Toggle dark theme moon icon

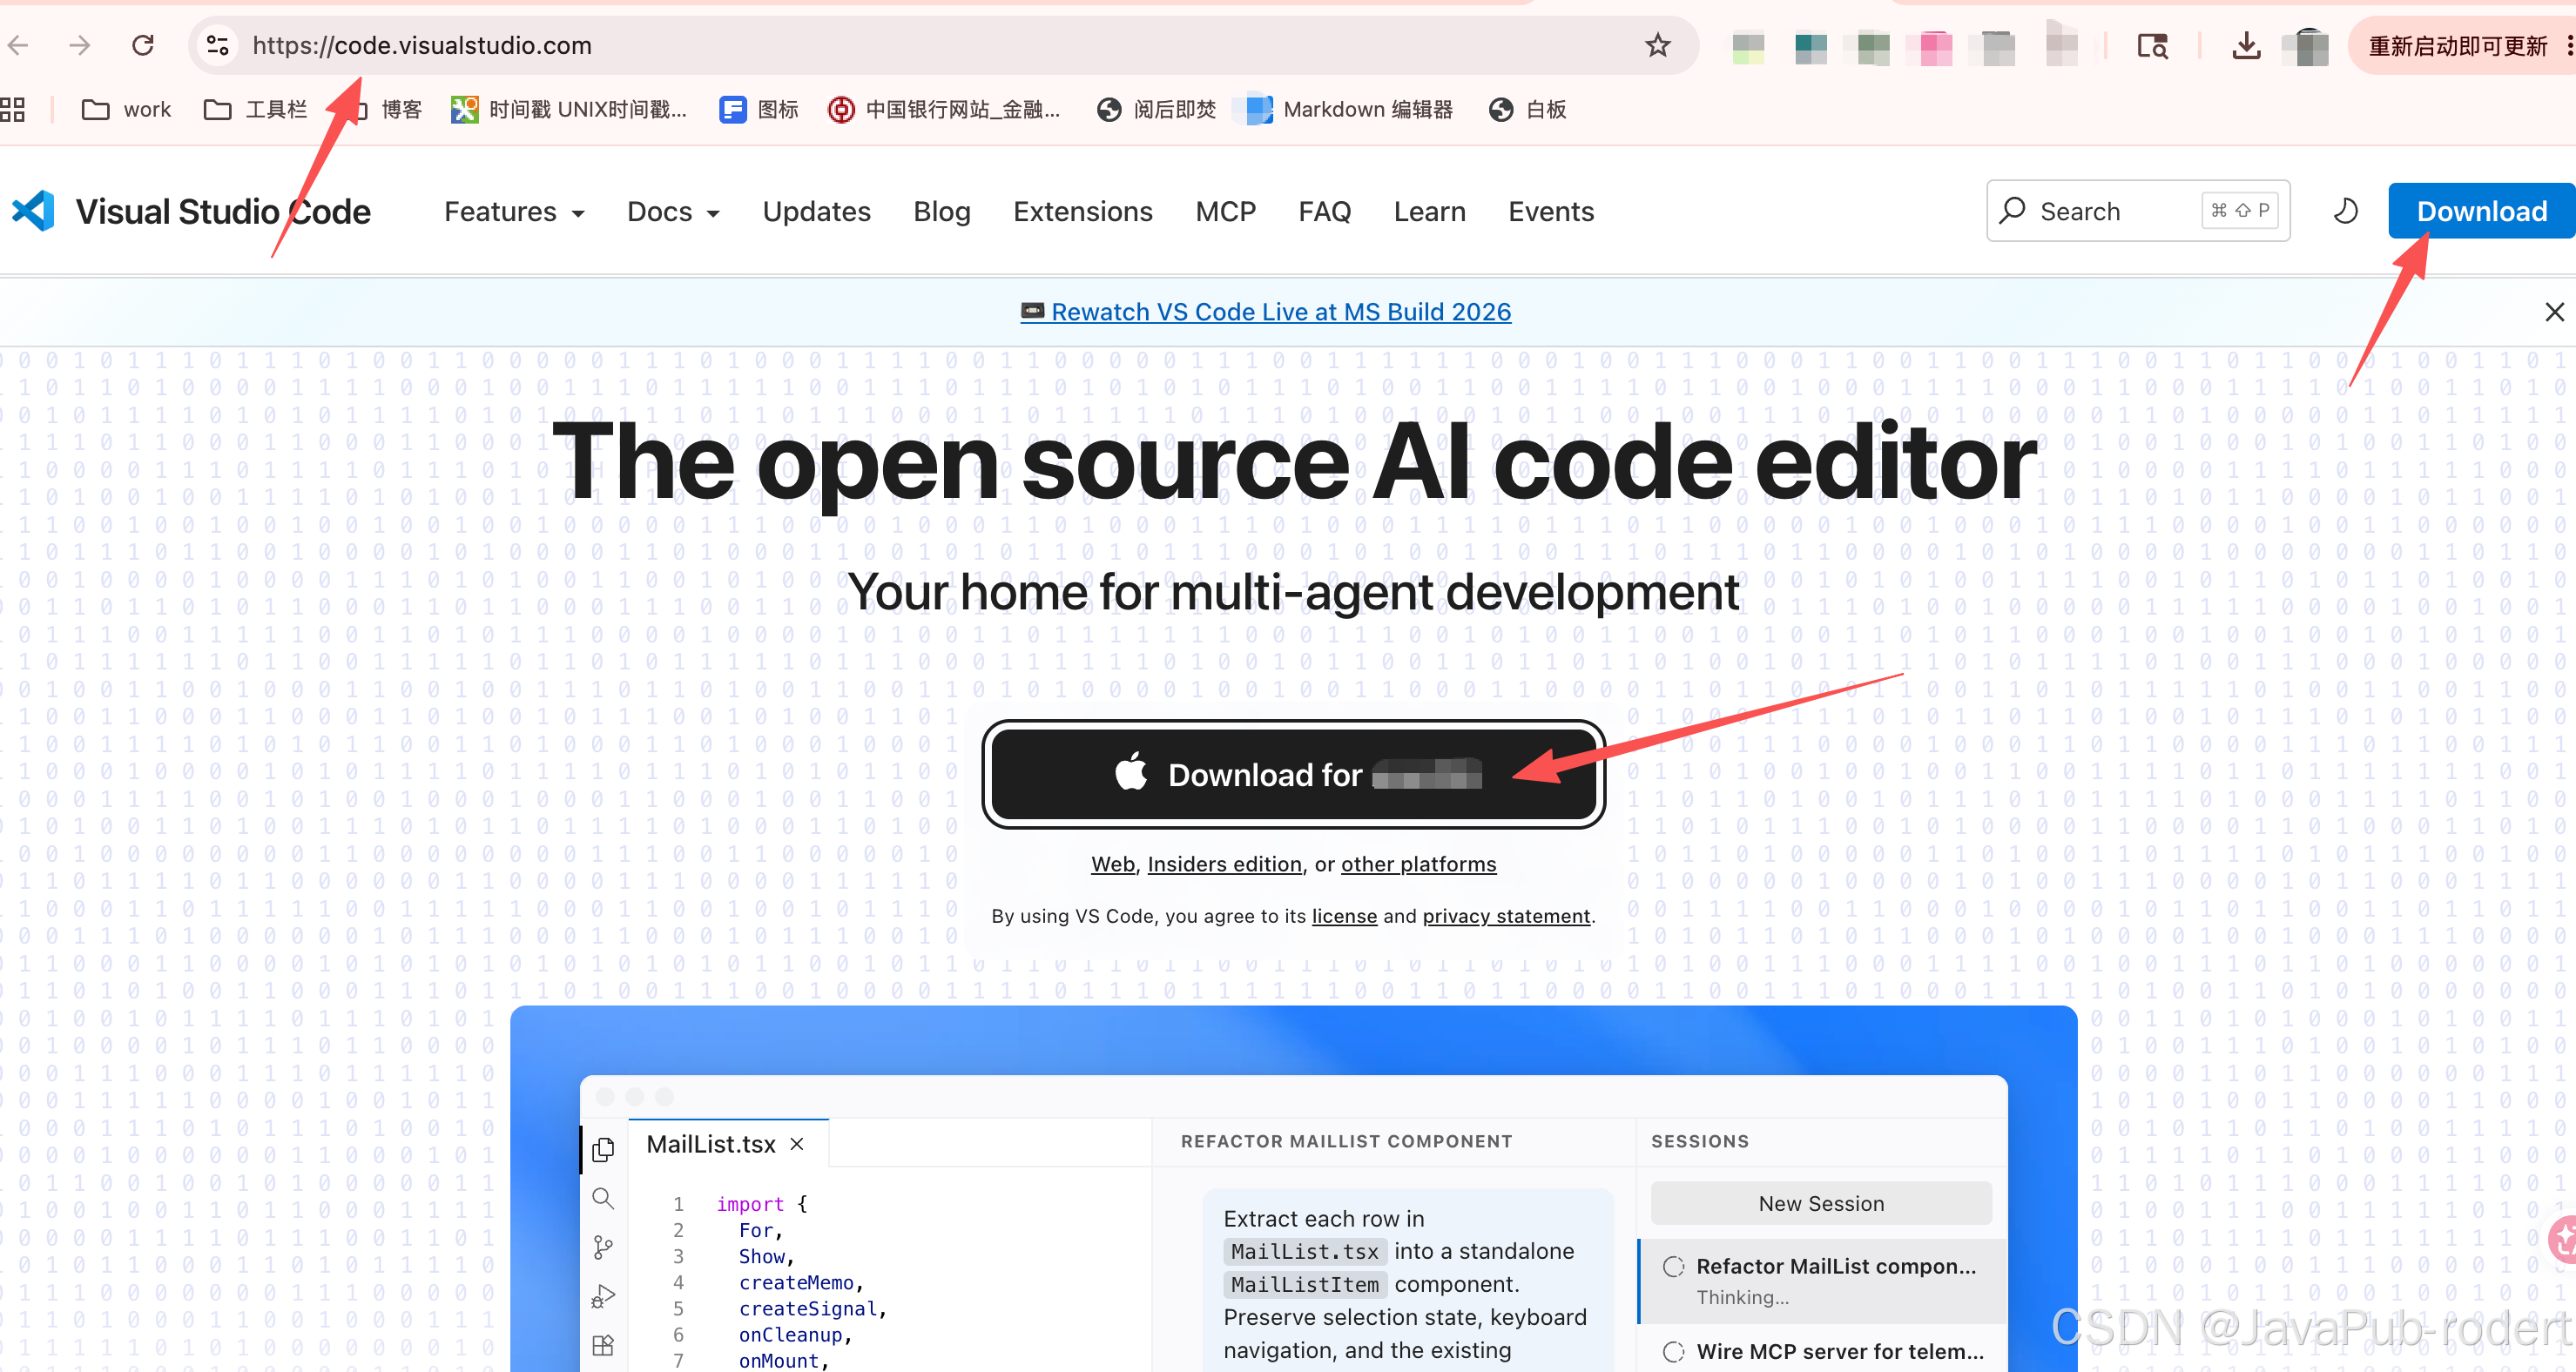point(2345,211)
